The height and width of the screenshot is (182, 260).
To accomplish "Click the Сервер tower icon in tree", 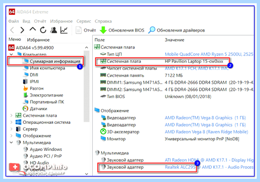I will pos(18,129).
